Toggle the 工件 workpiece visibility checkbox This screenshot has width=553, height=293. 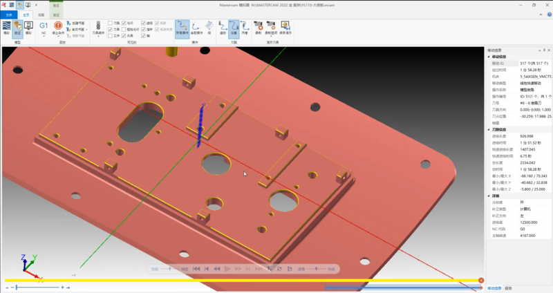[110, 36]
